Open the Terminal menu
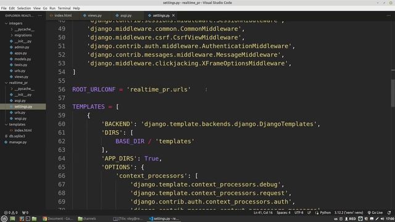The image size is (395, 222). pos(64,8)
